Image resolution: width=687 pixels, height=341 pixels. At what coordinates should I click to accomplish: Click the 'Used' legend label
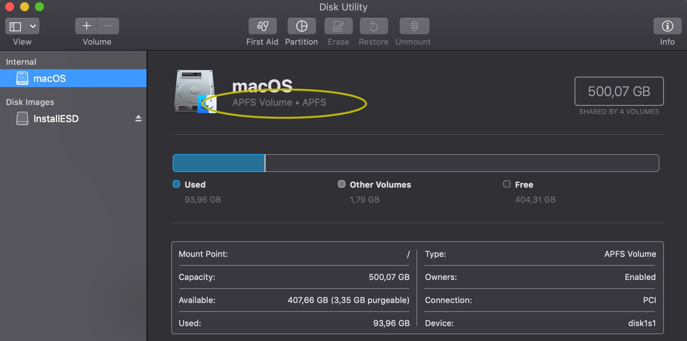coord(195,185)
